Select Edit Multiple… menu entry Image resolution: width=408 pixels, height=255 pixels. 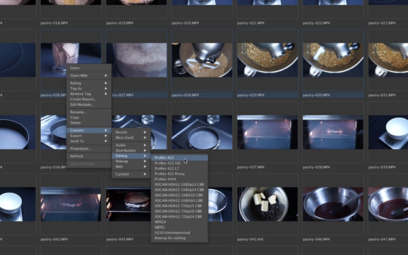[x=89, y=105]
